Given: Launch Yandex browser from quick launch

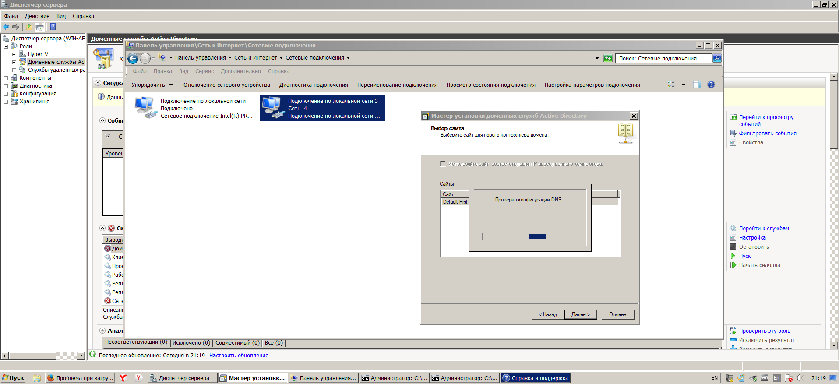Looking at the screenshot, I should [x=123, y=378].
